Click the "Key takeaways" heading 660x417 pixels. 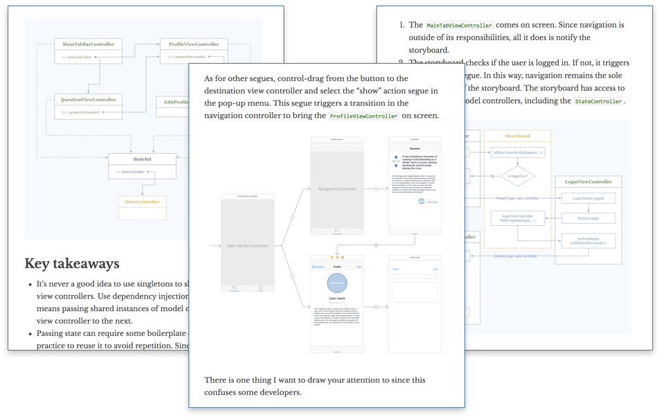pyautogui.click(x=72, y=263)
